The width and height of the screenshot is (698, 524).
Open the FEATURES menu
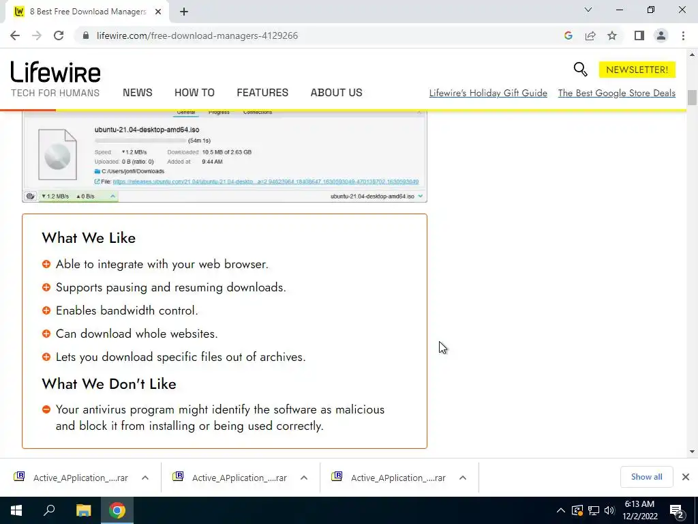pyautogui.click(x=262, y=93)
